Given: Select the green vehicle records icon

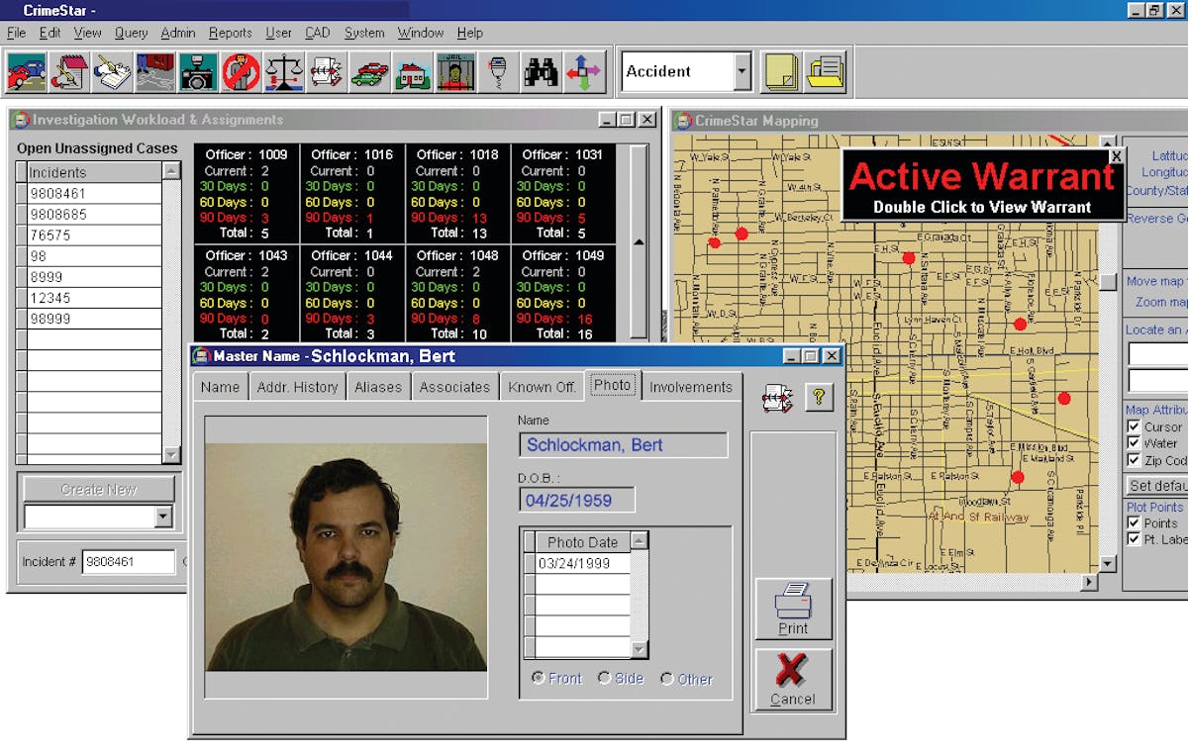Looking at the screenshot, I should pos(371,71).
